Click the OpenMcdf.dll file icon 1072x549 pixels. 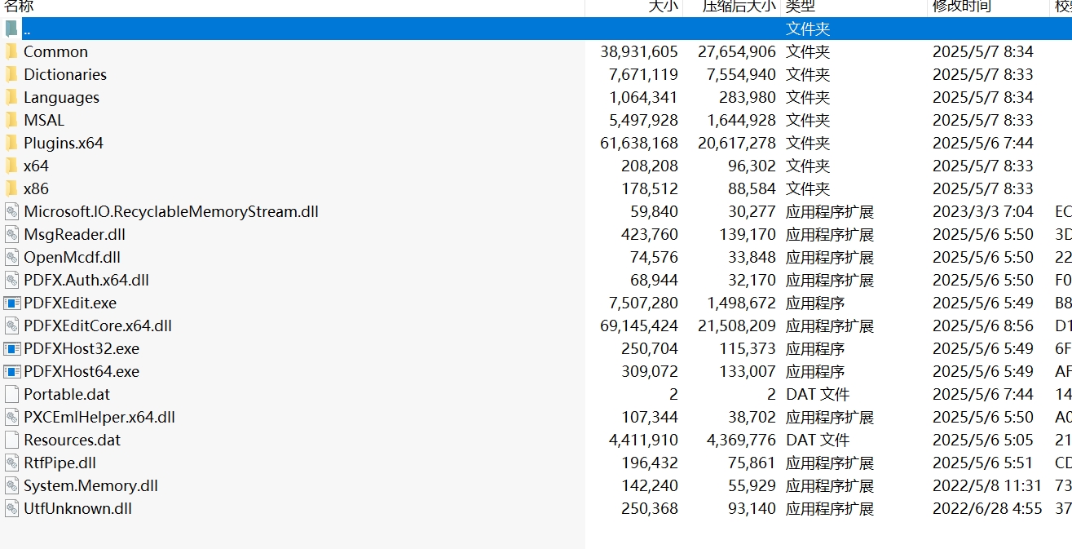[x=11, y=257]
